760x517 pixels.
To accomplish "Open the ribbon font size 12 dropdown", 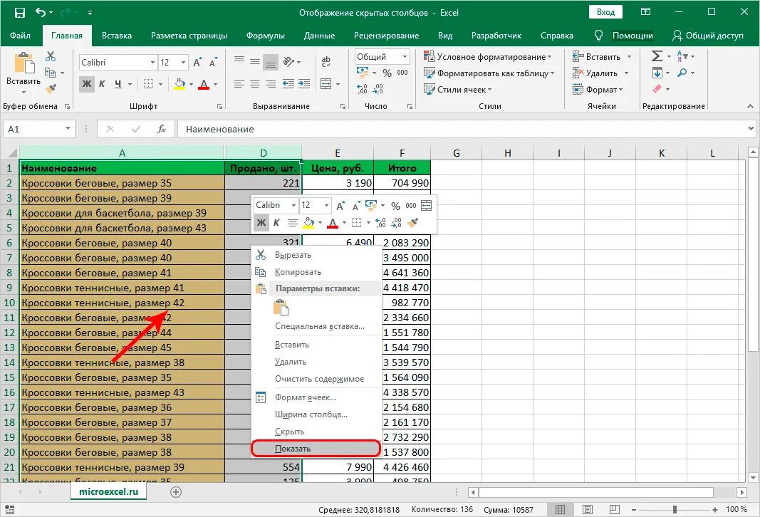I will [183, 63].
